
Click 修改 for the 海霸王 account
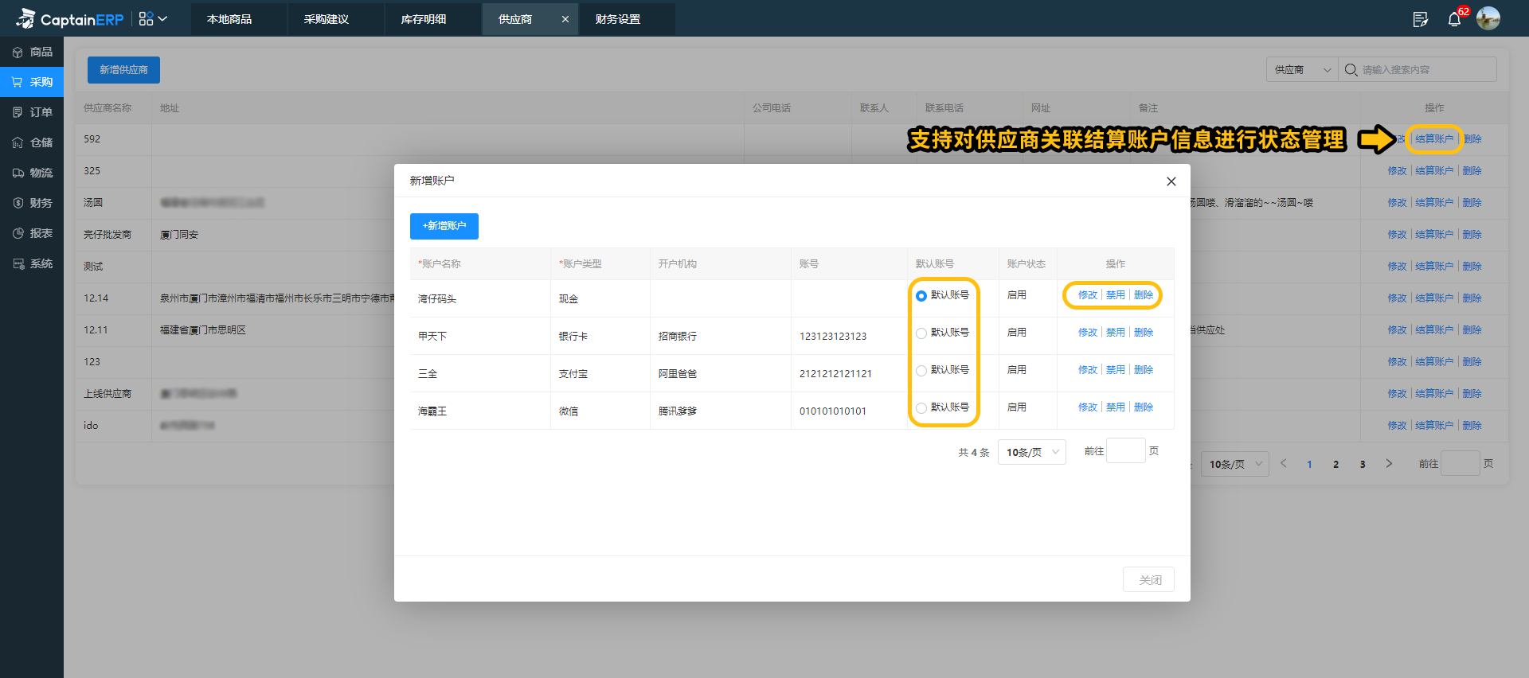click(x=1088, y=407)
